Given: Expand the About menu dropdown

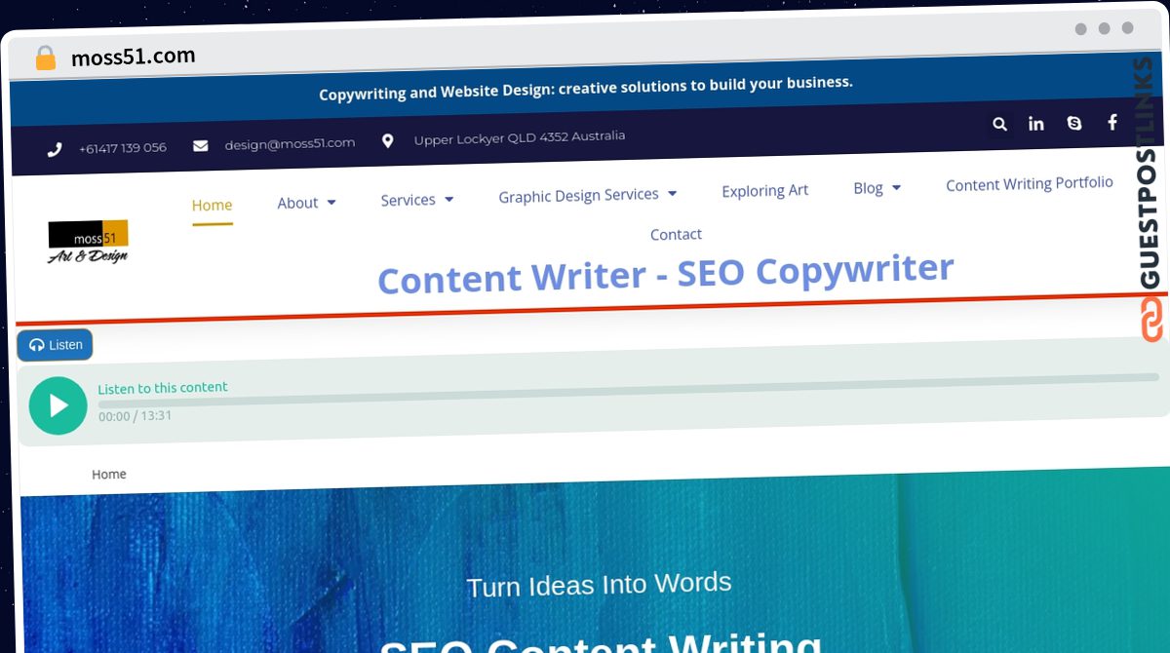Looking at the screenshot, I should tap(306, 203).
